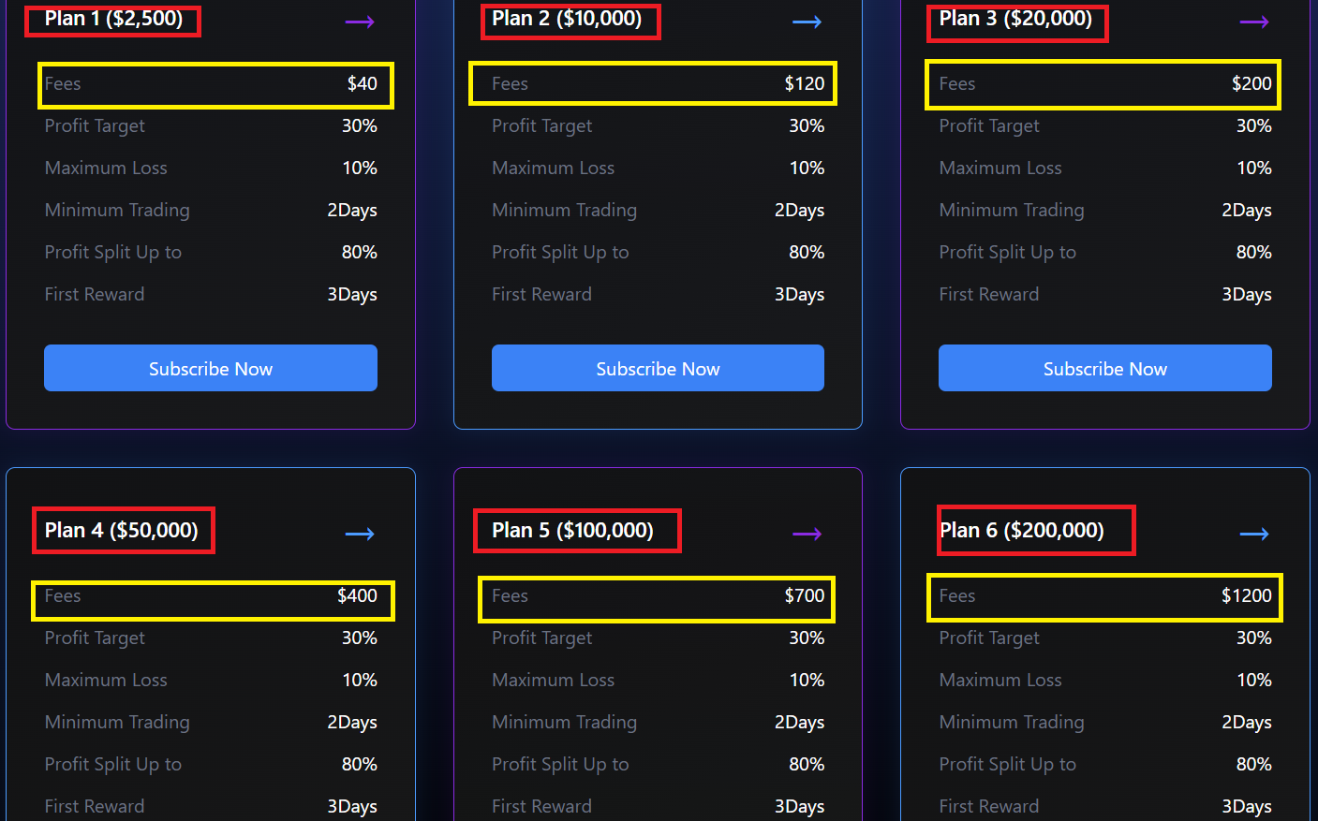Click the Plan 2 ($10,000) heading
Image resolution: width=1318 pixels, height=821 pixels.
coord(568,19)
